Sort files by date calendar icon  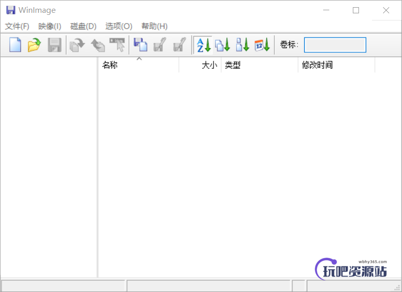click(262, 45)
